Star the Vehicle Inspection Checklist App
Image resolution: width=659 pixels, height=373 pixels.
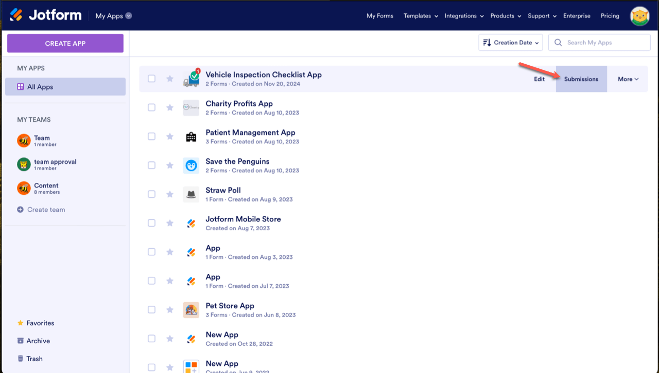[x=170, y=79]
